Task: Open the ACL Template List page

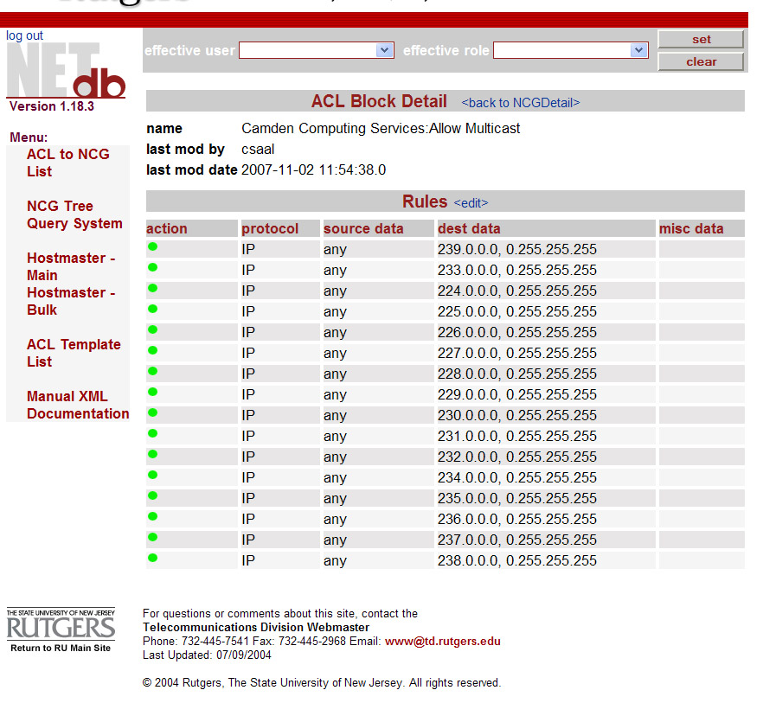Action: pyautogui.click(x=74, y=353)
